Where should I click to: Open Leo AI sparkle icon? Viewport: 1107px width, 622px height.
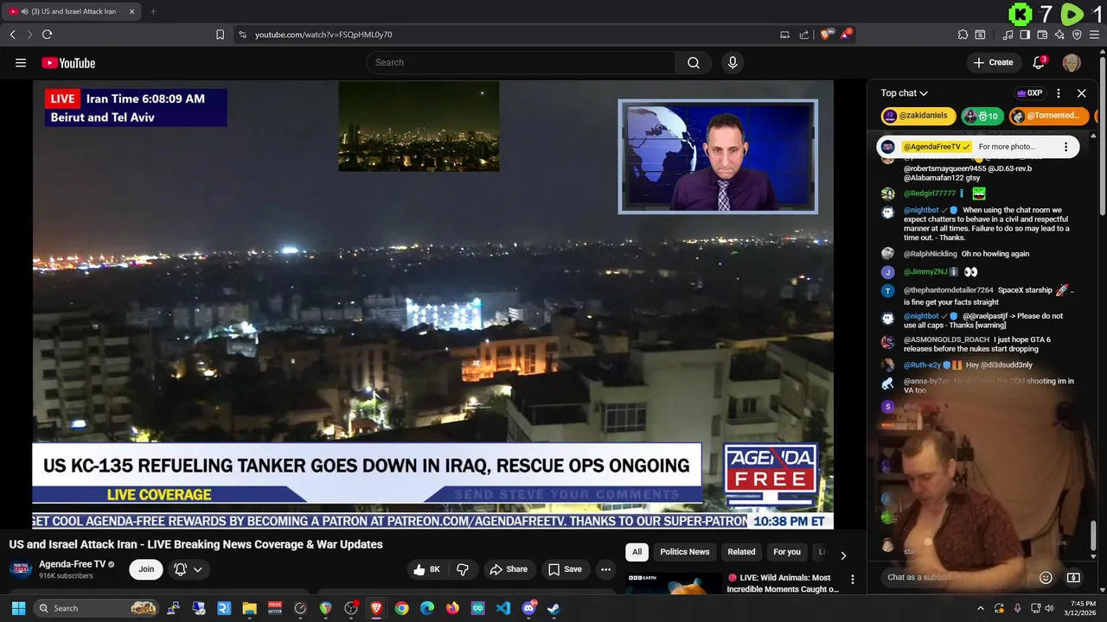point(1059,35)
